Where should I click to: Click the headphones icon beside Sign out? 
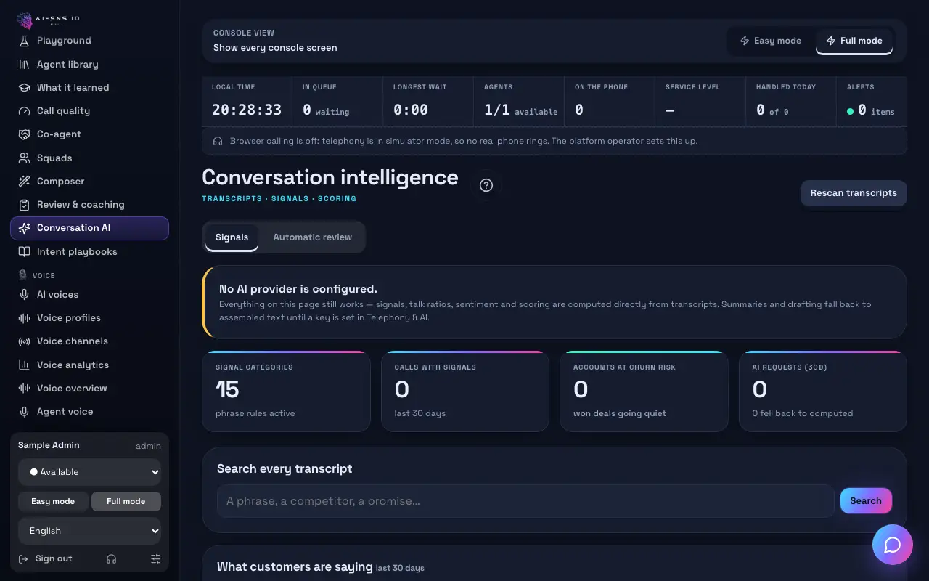click(x=111, y=558)
